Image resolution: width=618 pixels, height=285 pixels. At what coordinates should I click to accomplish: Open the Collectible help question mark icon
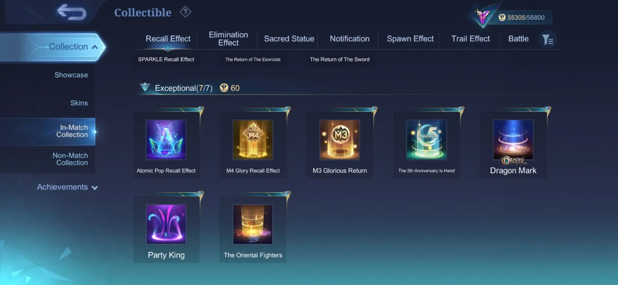tap(185, 12)
